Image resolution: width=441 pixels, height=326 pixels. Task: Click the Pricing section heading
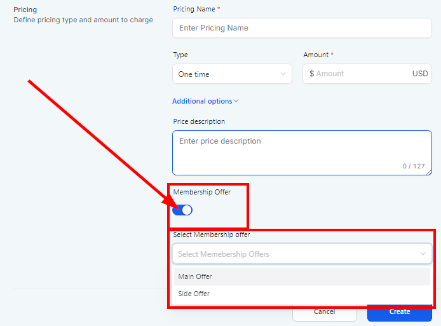tap(25, 10)
